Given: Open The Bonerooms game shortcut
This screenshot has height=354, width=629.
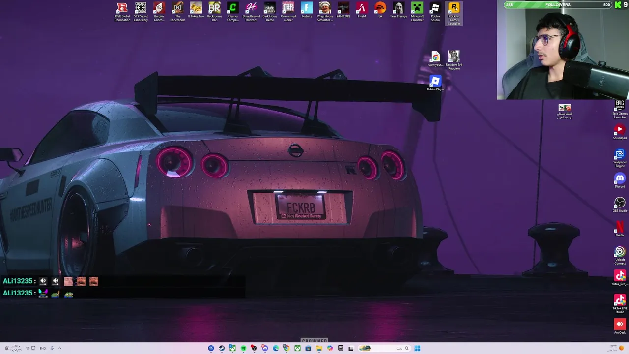Looking at the screenshot, I should coord(177,12).
